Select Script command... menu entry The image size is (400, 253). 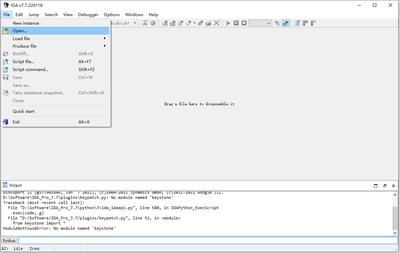click(x=56, y=69)
